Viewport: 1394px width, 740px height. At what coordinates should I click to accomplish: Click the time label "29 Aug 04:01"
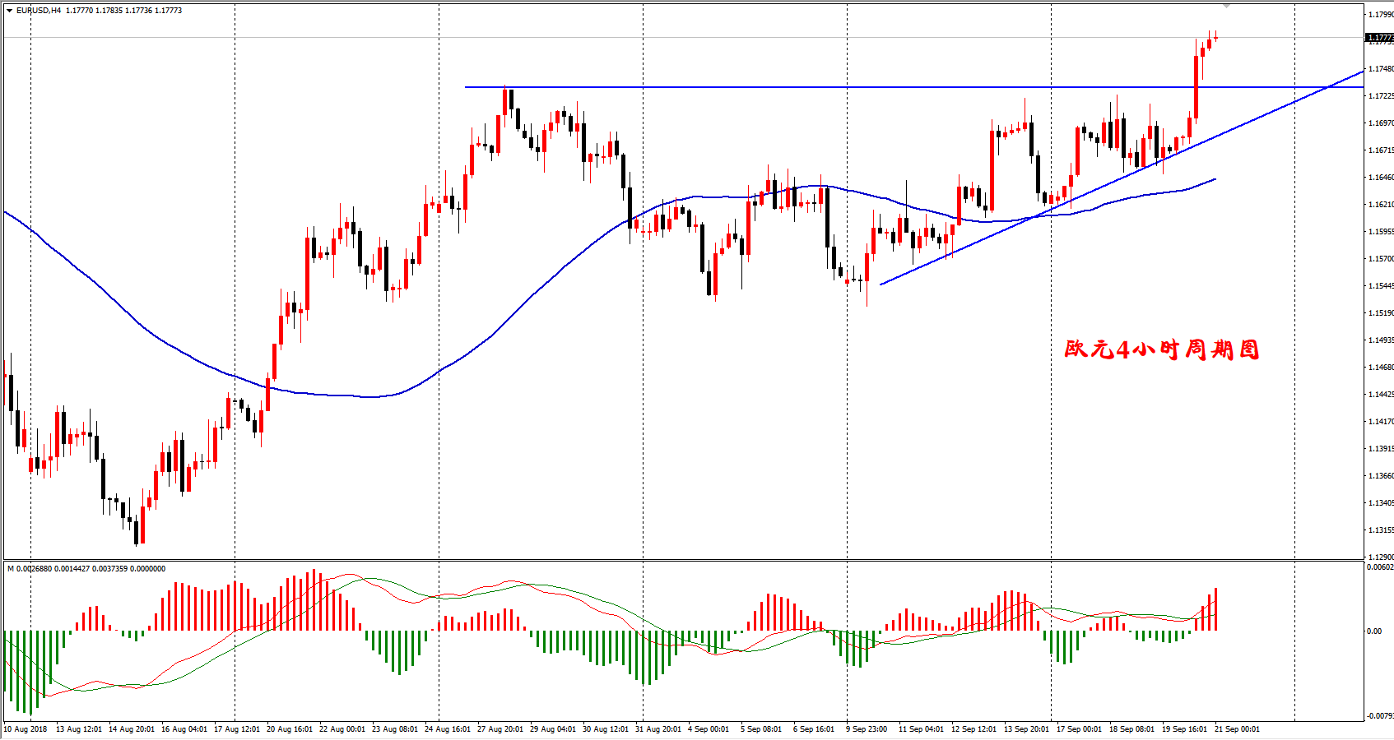(553, 729)
